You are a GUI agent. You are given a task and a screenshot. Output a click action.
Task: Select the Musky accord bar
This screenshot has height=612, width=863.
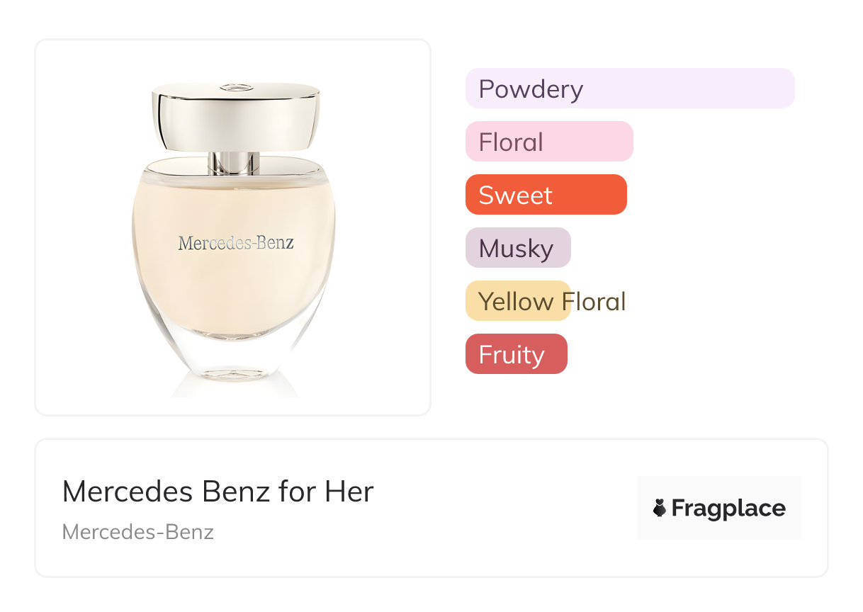(517, 248)
